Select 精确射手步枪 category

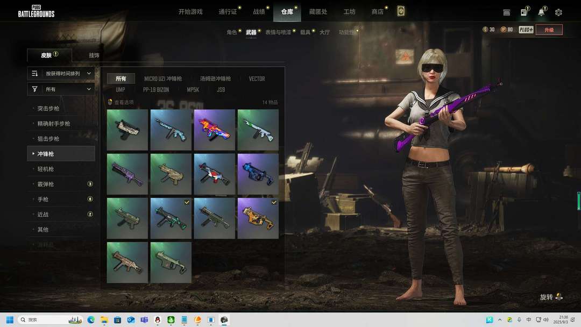[61, 124]
